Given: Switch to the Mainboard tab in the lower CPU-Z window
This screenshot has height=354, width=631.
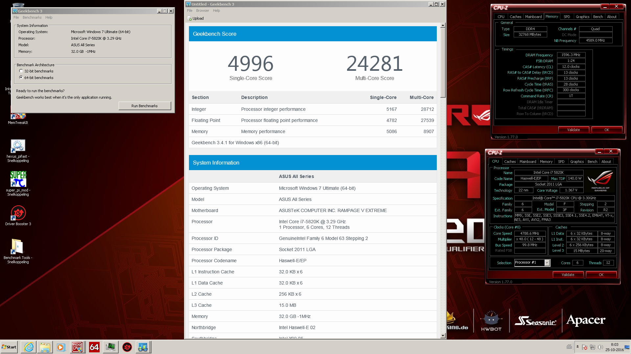Looking at the screenshot, I should (528, 162).
